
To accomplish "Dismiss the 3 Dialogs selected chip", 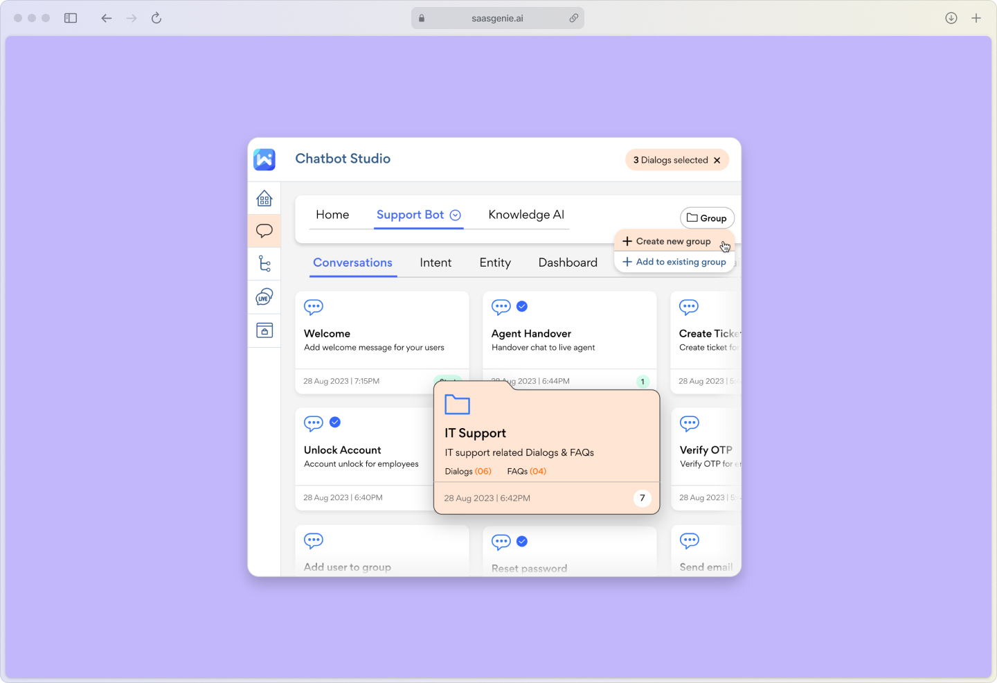I will [716, 159].
